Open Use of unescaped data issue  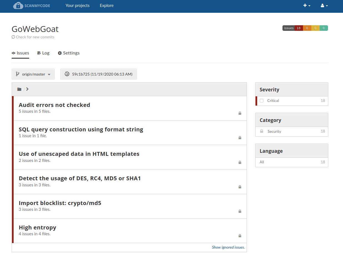tap(79, 154)
